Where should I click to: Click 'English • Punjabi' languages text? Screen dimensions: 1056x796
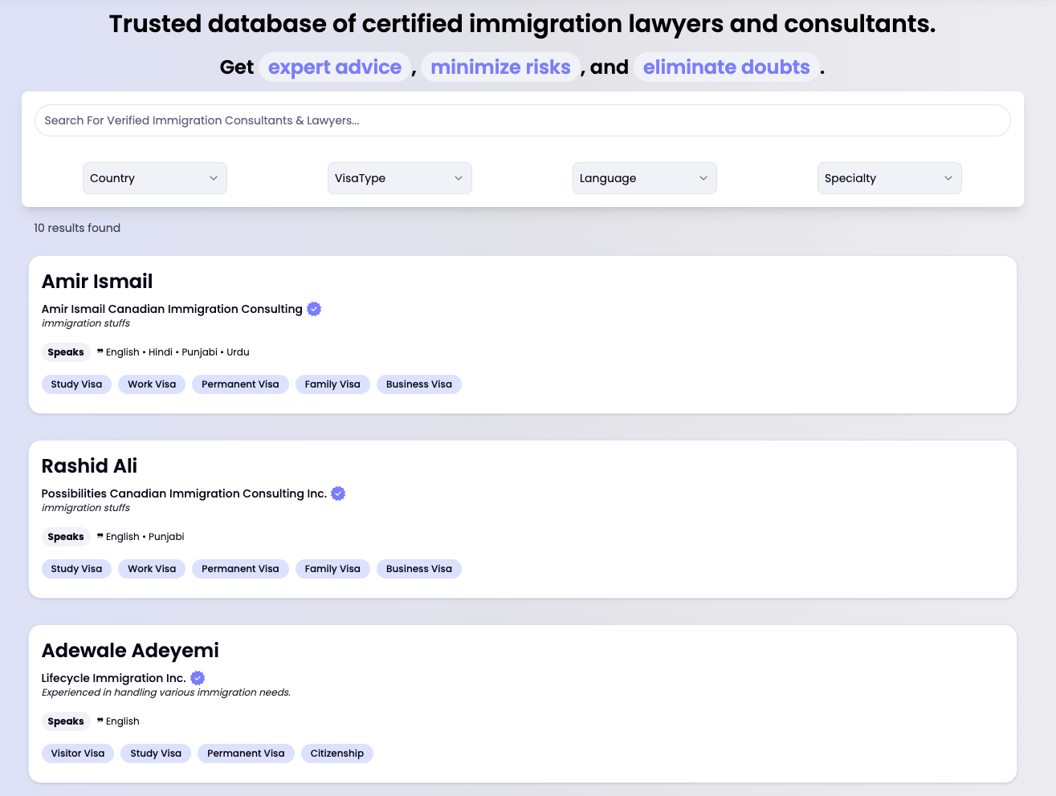145,537
